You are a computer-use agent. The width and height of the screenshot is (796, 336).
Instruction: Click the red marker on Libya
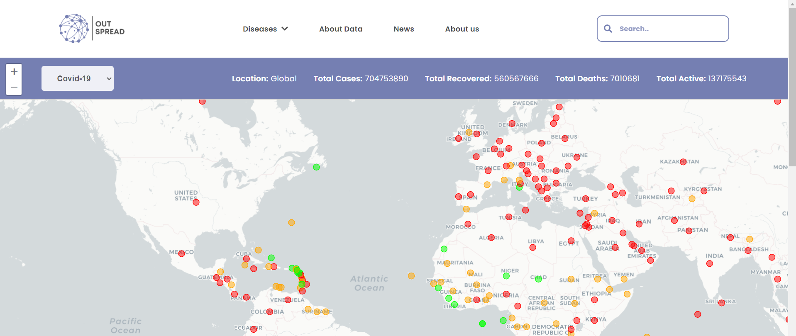533,248
